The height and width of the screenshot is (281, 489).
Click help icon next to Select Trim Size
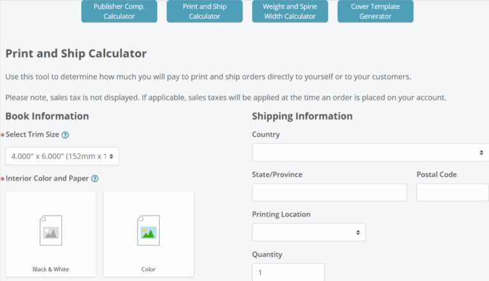(x=65, y=135)
